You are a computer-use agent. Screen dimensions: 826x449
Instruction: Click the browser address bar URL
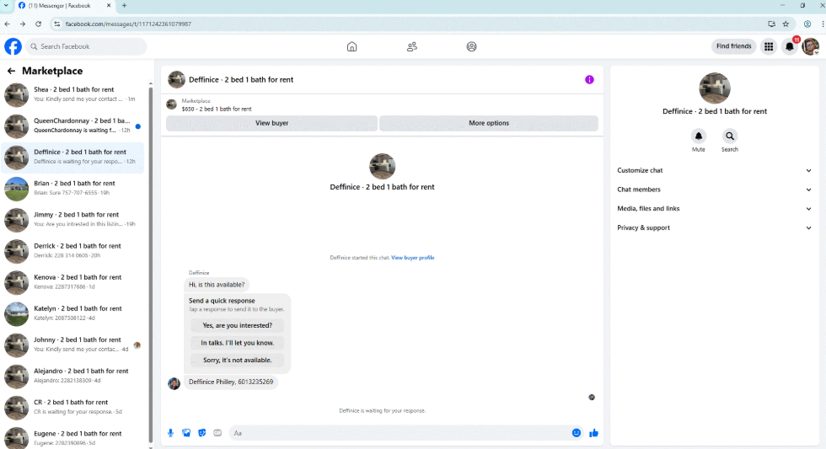point(128,24)
